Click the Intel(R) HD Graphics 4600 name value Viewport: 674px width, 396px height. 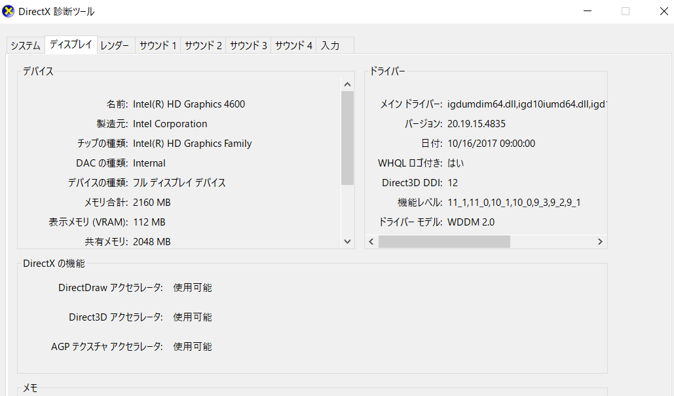(x=189, y=104)
